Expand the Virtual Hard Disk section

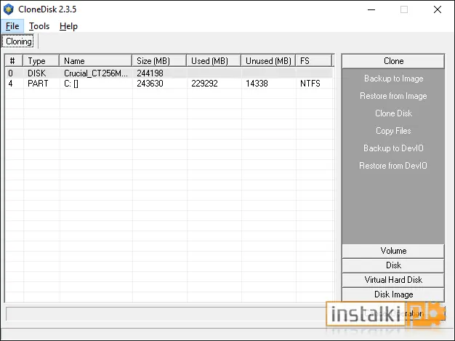[x=393, y=280]
